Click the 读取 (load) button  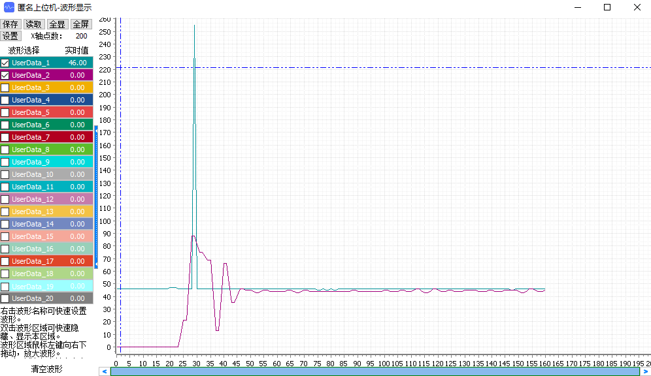[x=33, y=24]
